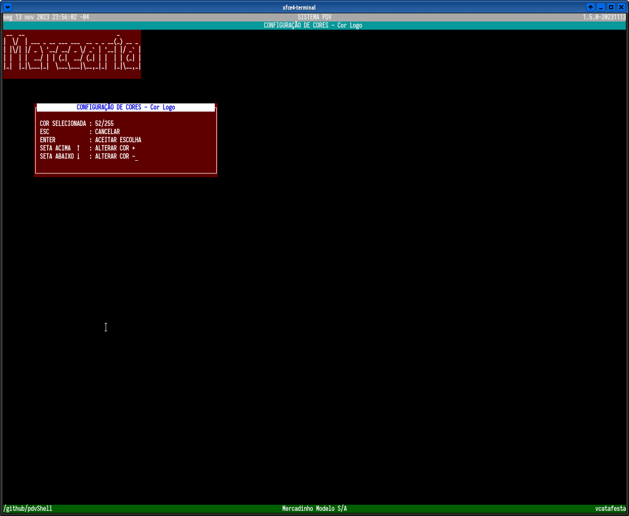Screen dimensions: 629x516
Task: Click the 'SETA ACIMA ↑' label
Action: (60, 148)
